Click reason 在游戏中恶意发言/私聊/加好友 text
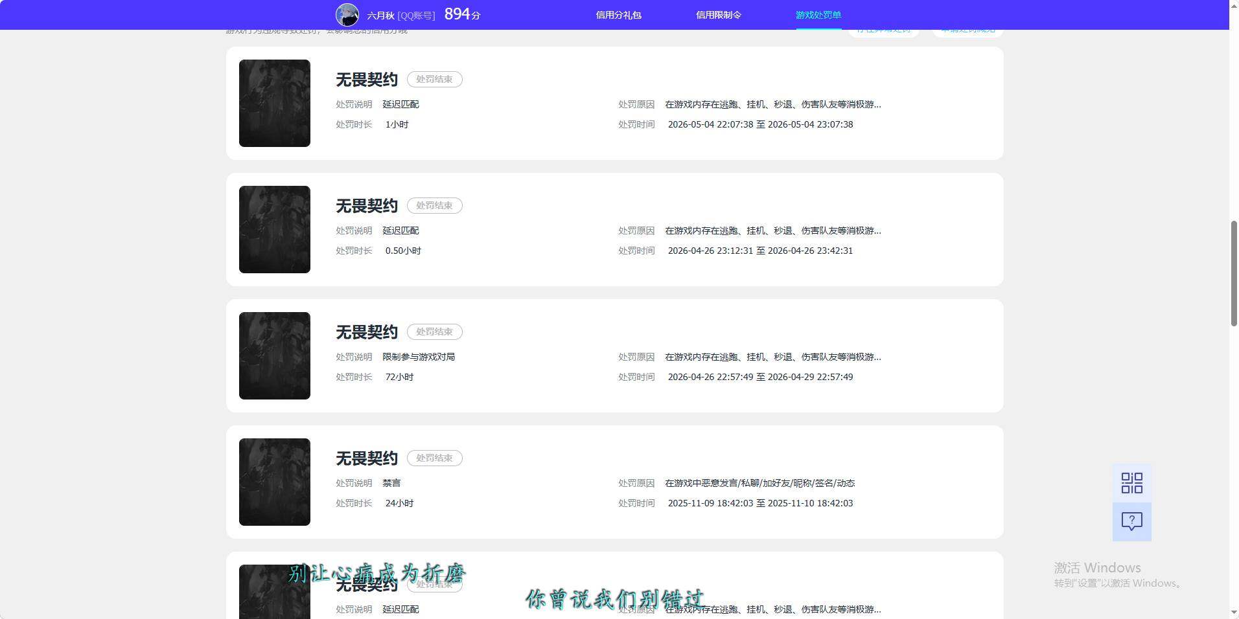The image size is (1239, 619). tap(759, 483)
